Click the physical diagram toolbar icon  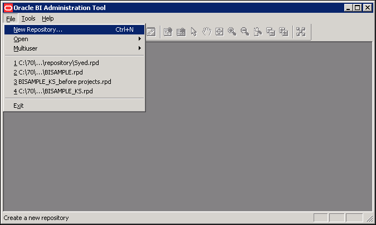(152, 32)
